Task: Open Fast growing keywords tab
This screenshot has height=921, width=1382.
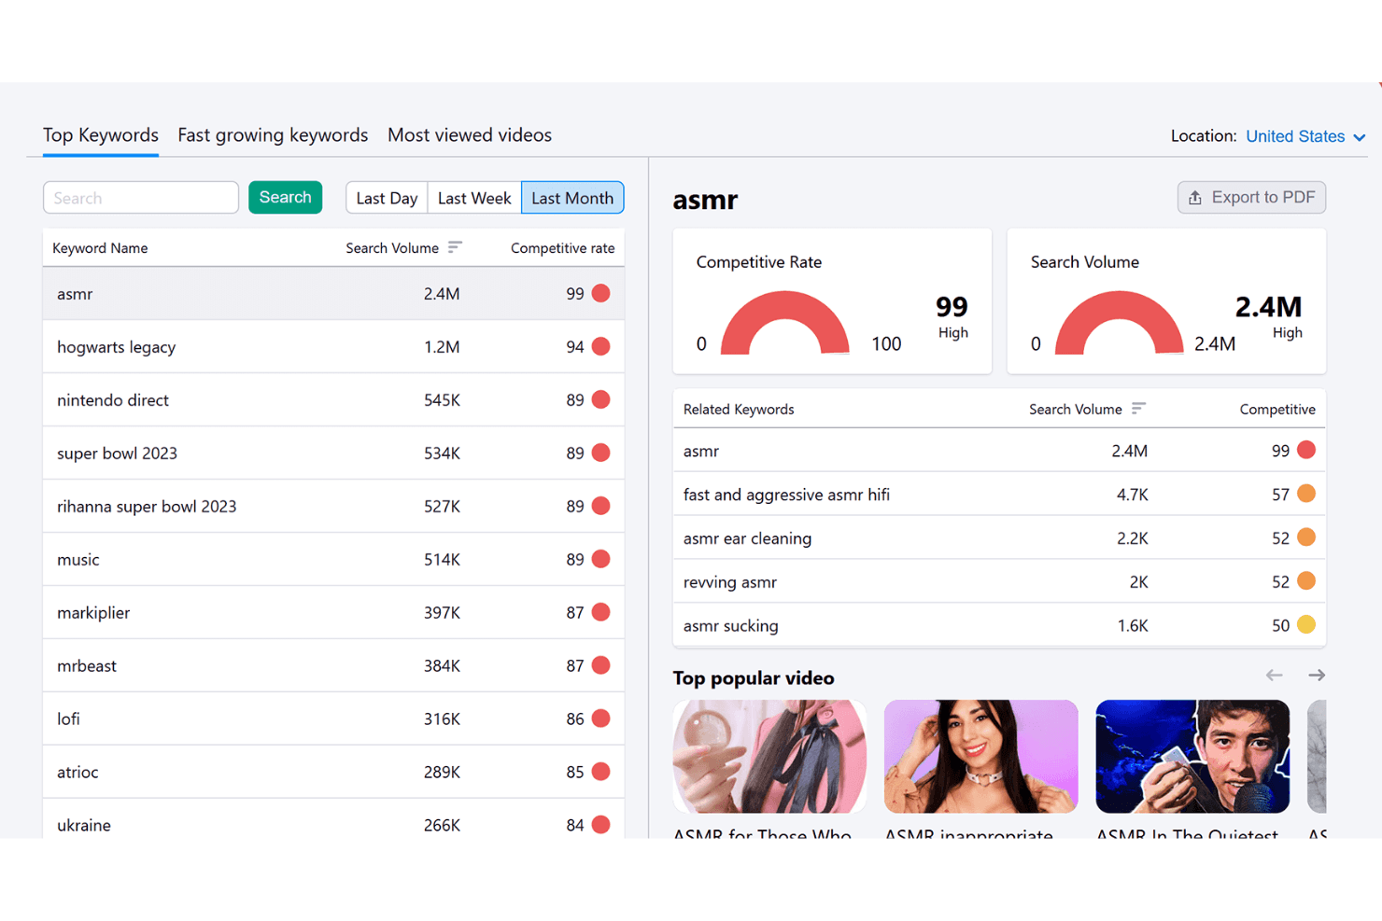Action: pyautogui.click(x=273, y=135)
